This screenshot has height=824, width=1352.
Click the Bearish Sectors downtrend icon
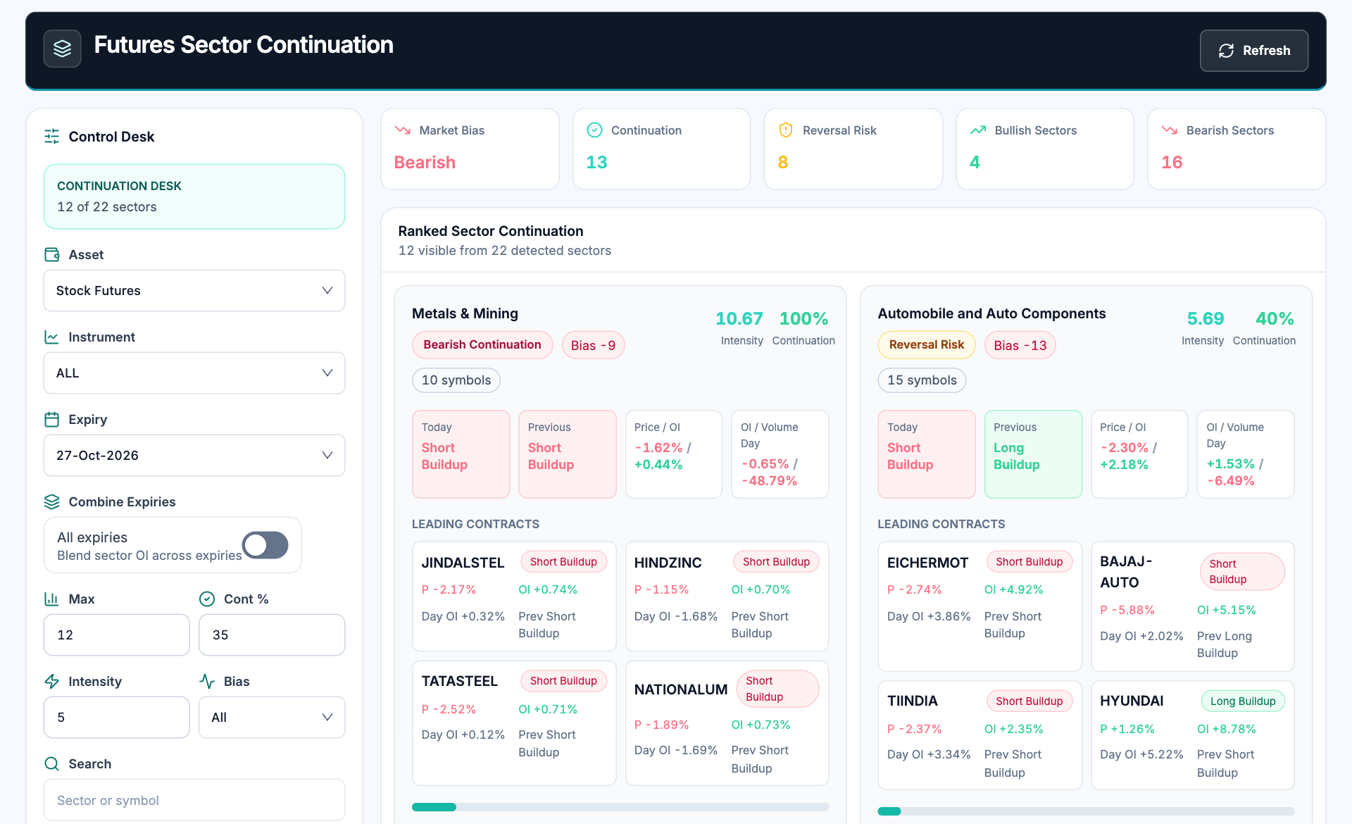click(x=1170, y=130)
